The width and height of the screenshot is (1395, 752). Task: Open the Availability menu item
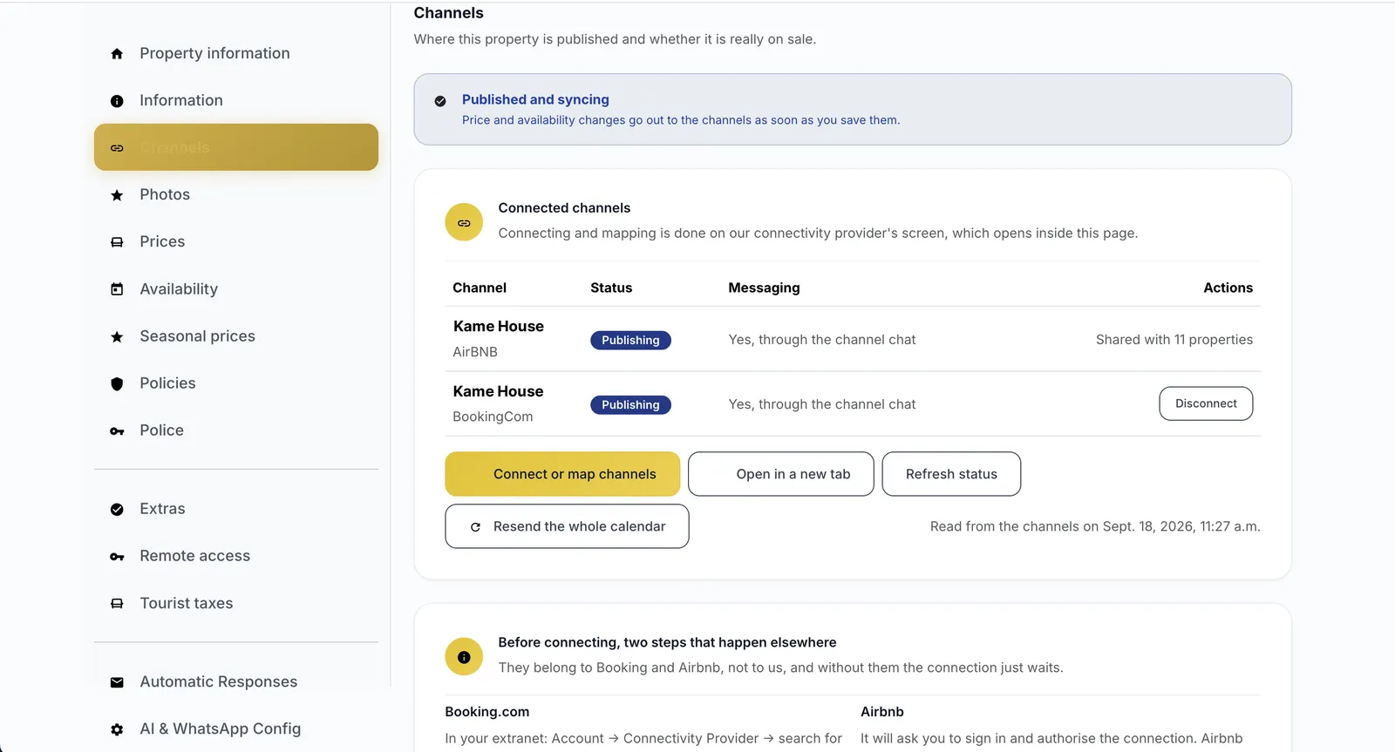[x=236, y=288]
